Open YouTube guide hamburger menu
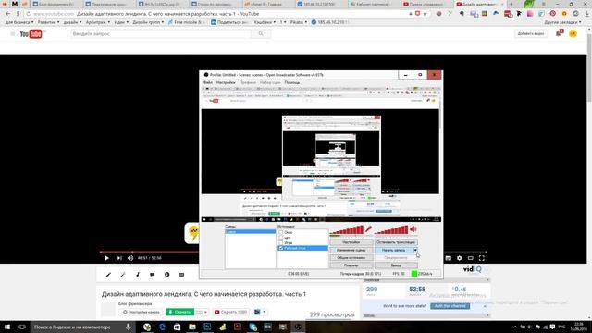 12,34
